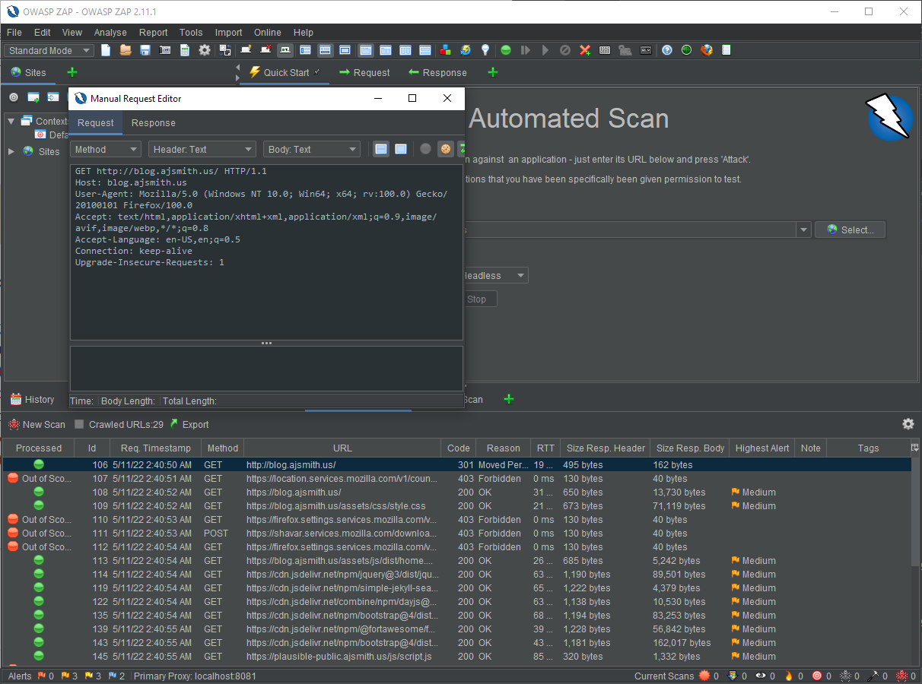Click the Select... button
Viewport: 922px width, 684px height.
[850, 230]
